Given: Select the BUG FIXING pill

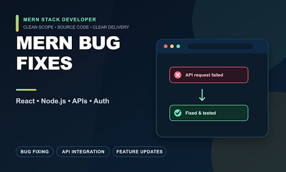Looking at the screenshot, I should [34, 151].
